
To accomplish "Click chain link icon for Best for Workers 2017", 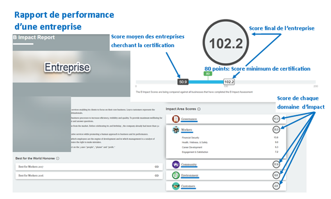I will click(157, 167).
